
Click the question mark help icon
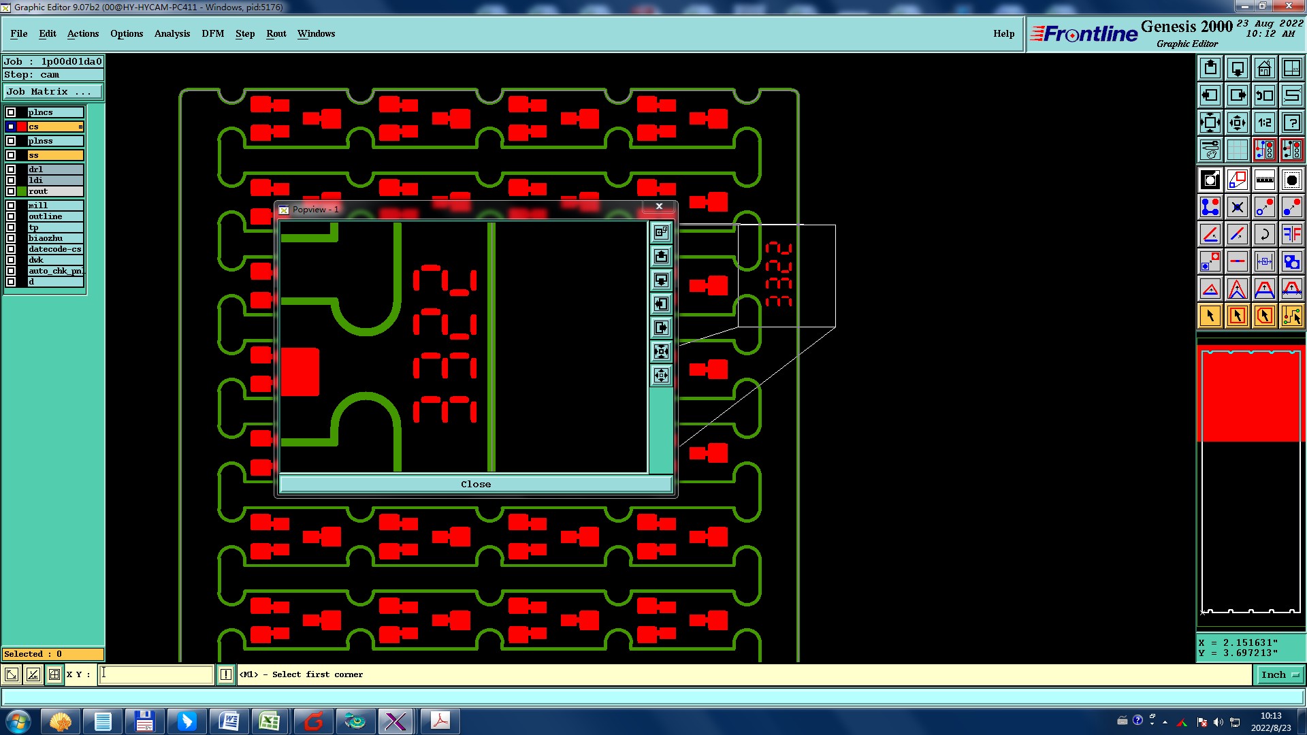(1292, 122)
